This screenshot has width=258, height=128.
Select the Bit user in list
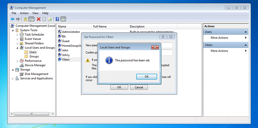pos(64,36)
